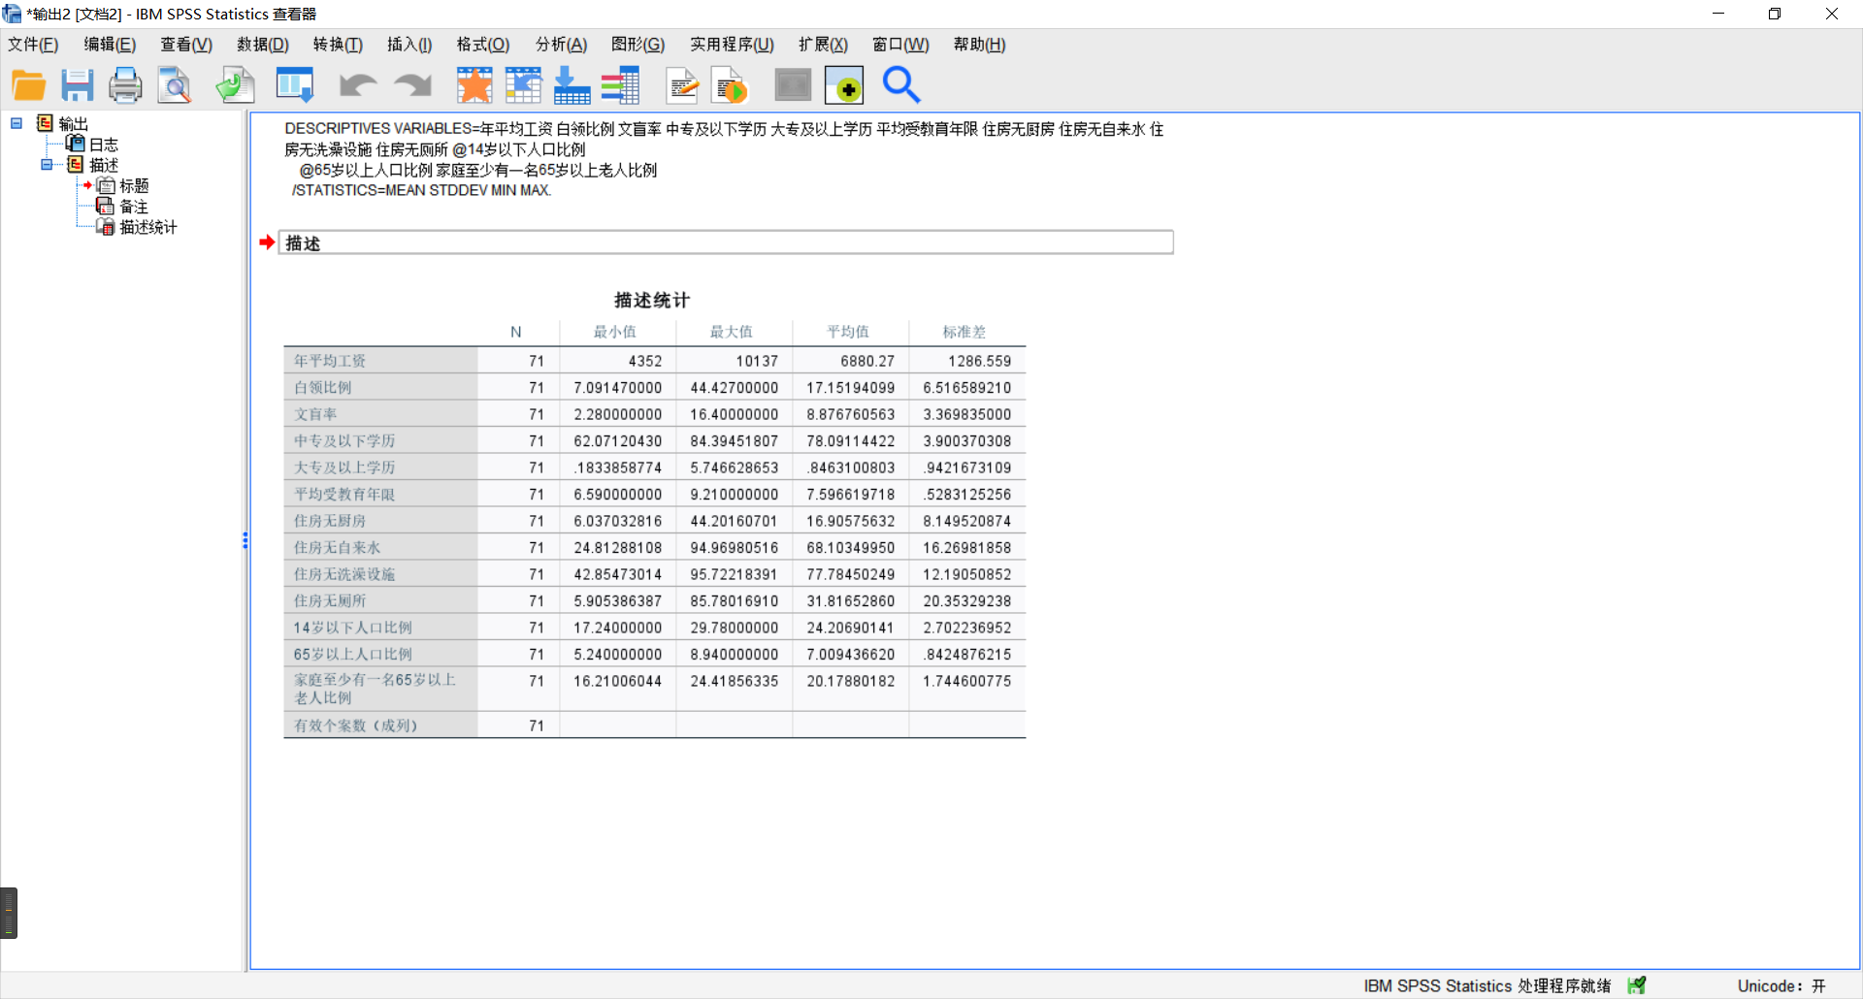This screenshot has width=1863, height=999.
Task: Open the page-with-pencil toolbar icon
Action: click(x=683, y=85)
